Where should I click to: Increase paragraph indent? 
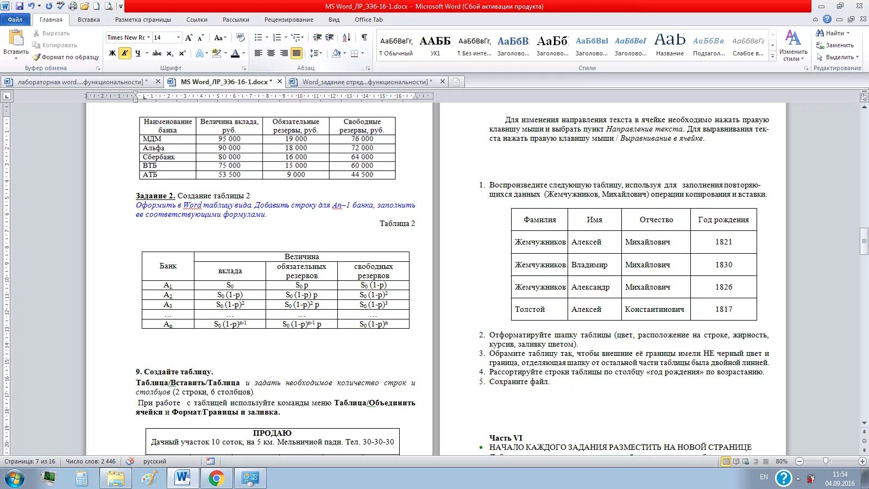click(x=330, y=37)
